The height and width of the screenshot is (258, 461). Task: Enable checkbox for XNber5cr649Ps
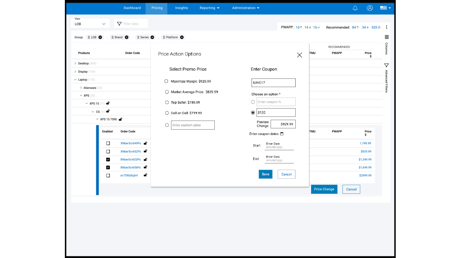[108, 143]
